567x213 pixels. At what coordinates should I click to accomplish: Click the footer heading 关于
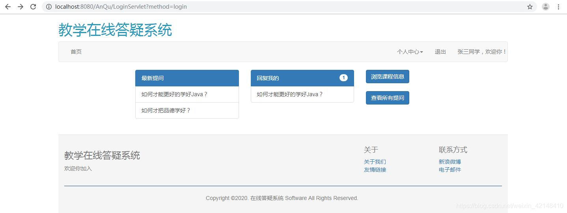[x=371, y=149]
